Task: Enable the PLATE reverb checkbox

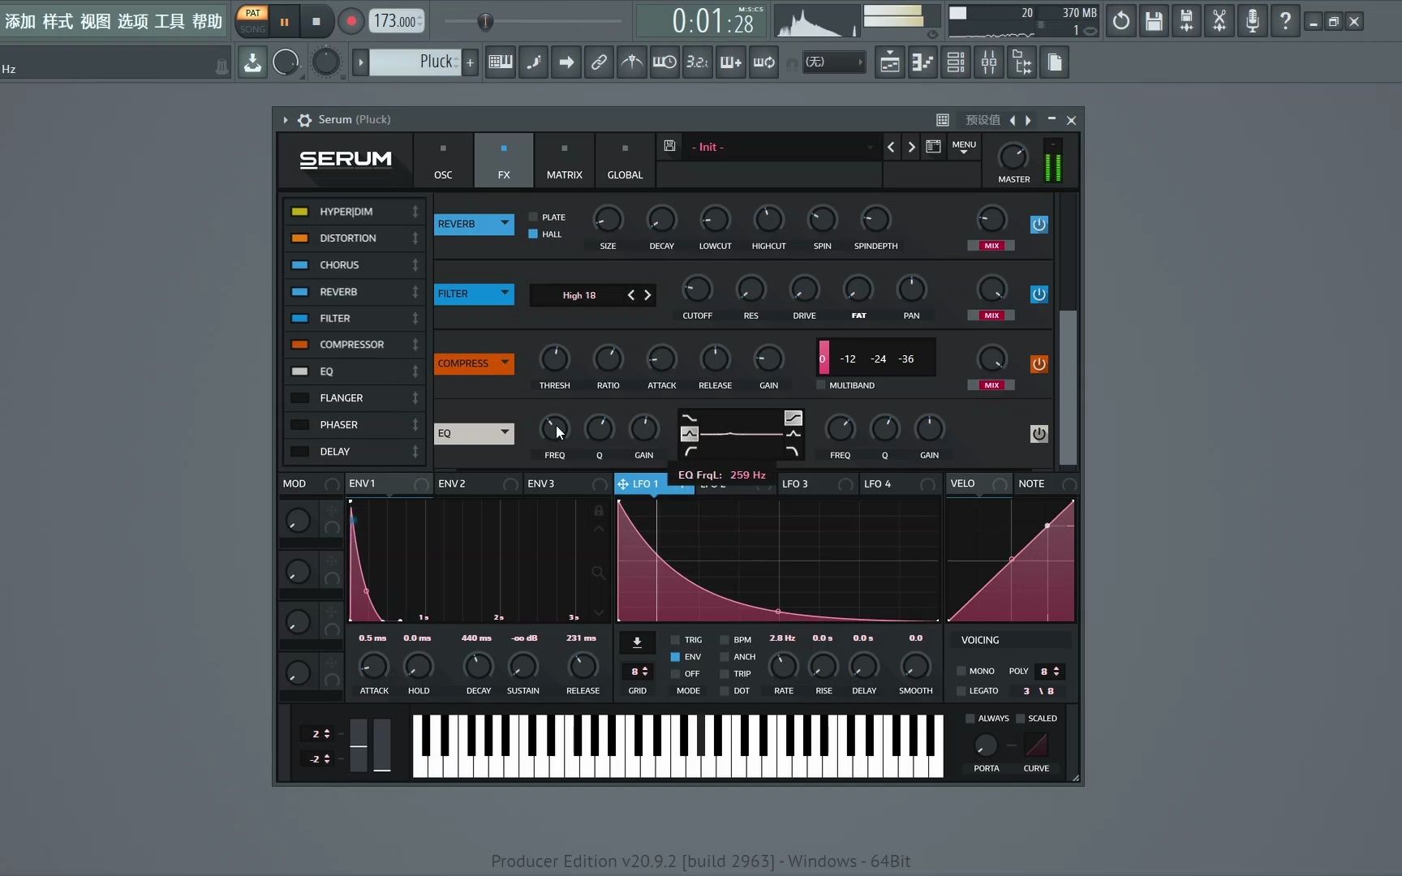Action: (x=533, y=217)
